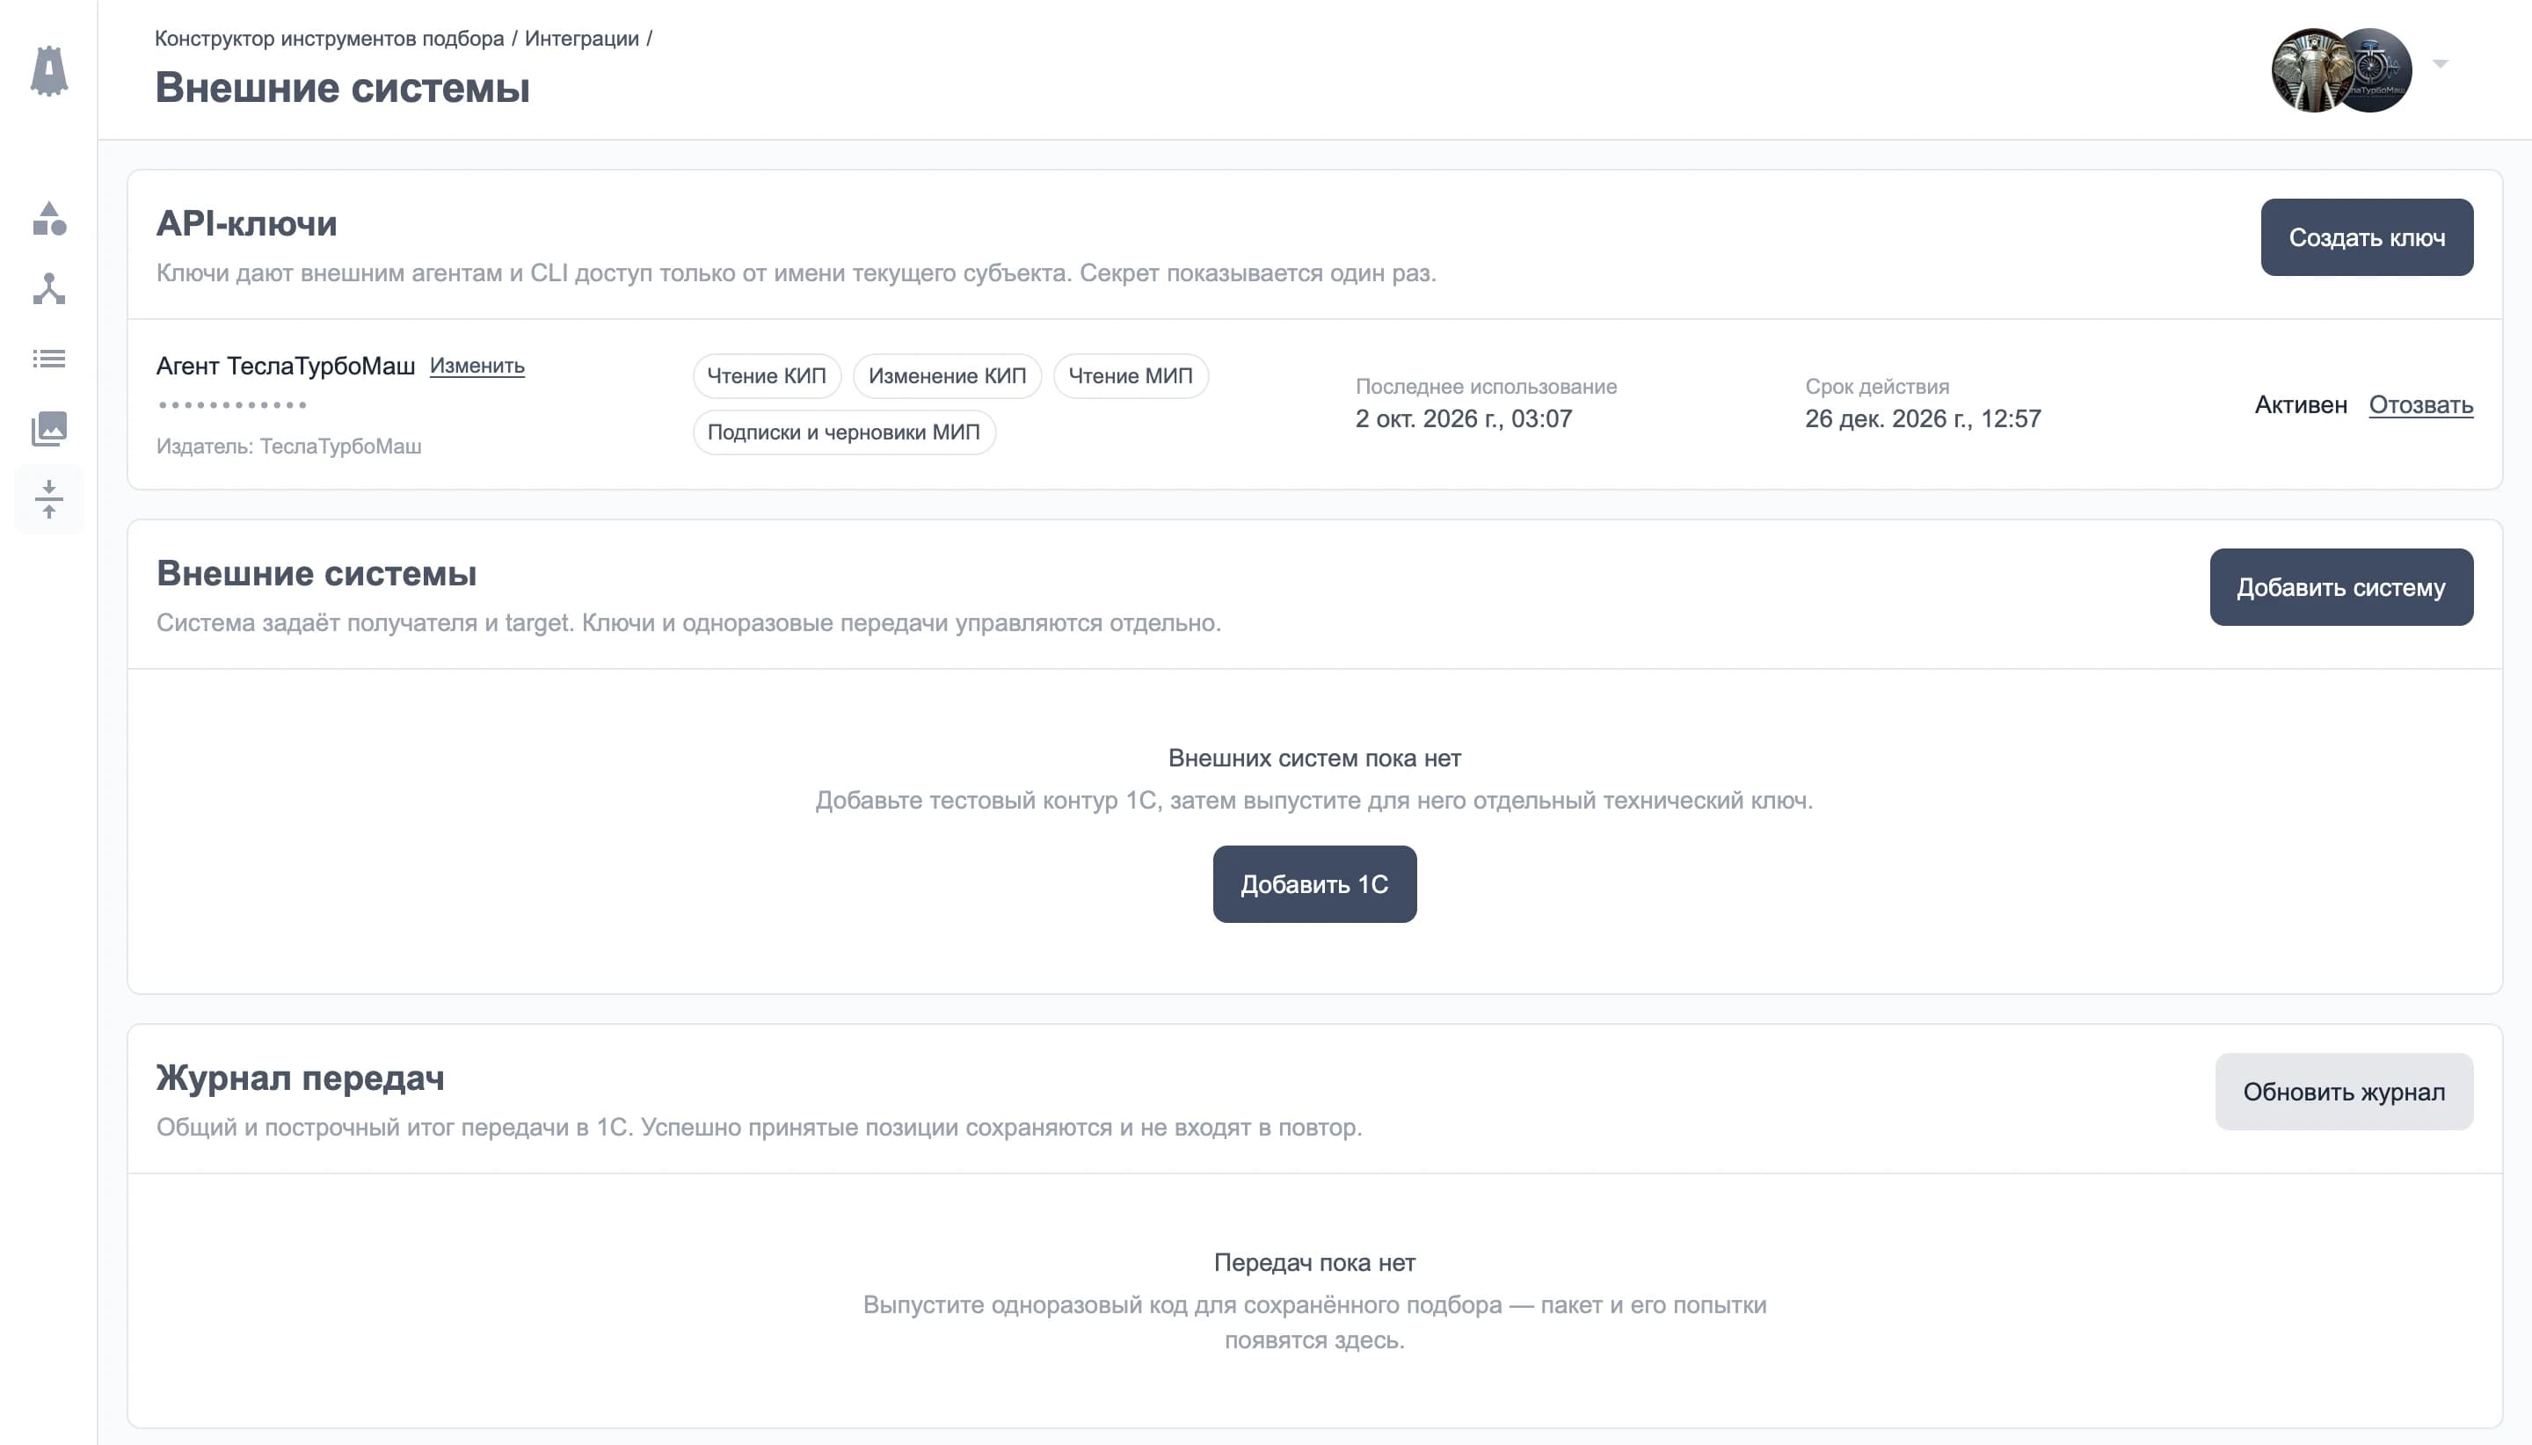Open the hierarchy tree sidebar icon
The width and height of the screenshot is (2532, 1445).
coord(48,289)
